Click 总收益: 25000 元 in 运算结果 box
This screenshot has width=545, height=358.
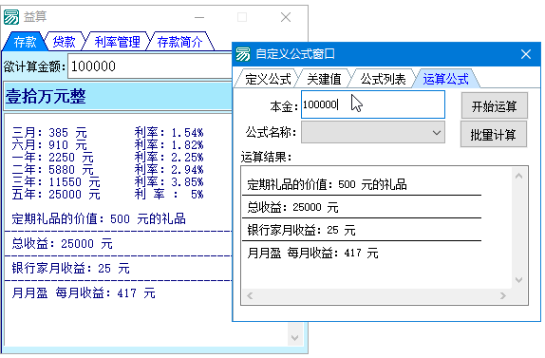tap(292, 207)
